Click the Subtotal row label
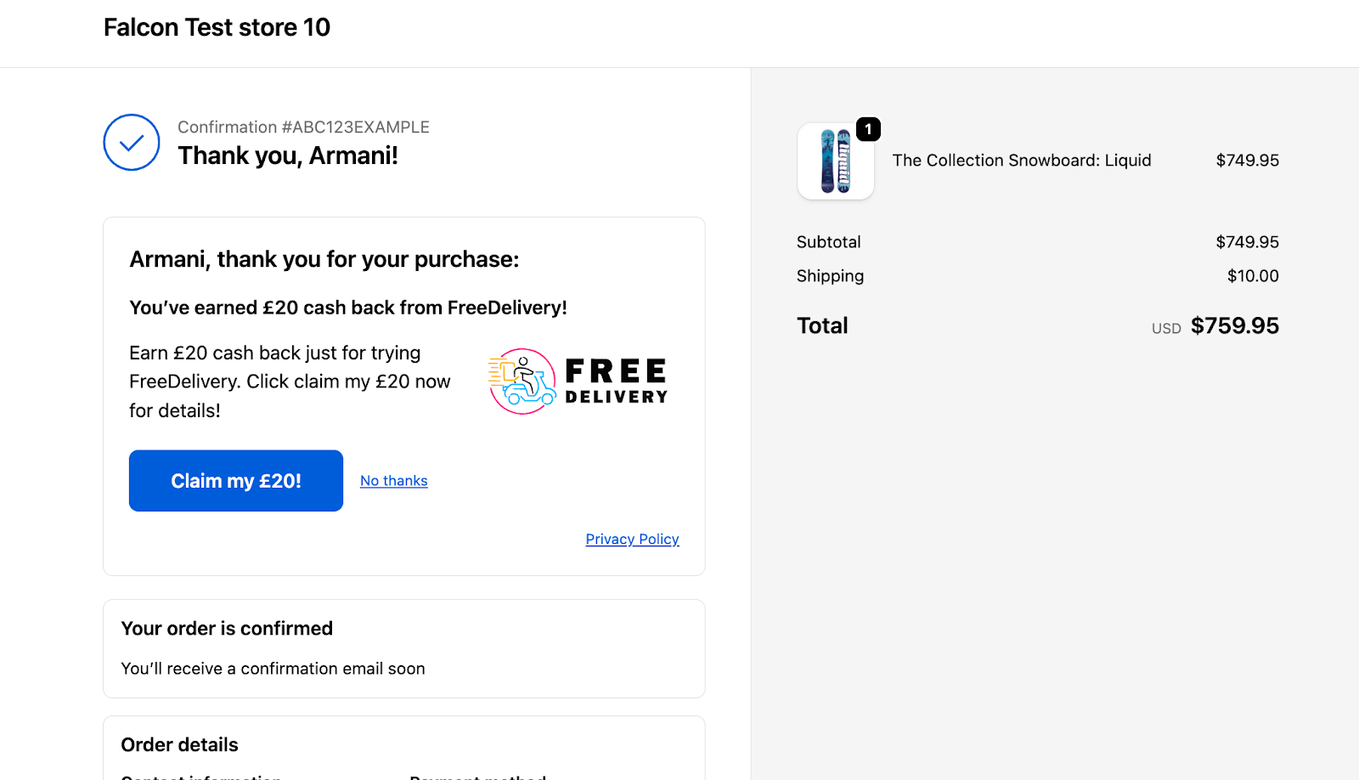Screen dimensions: 1359x780 click(x=828, y=242)
